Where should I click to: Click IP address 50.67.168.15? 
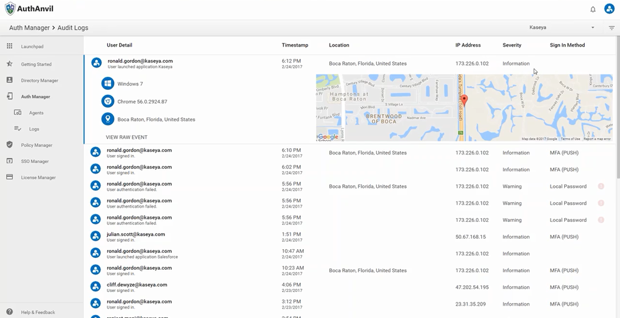[x=471, y=237]
